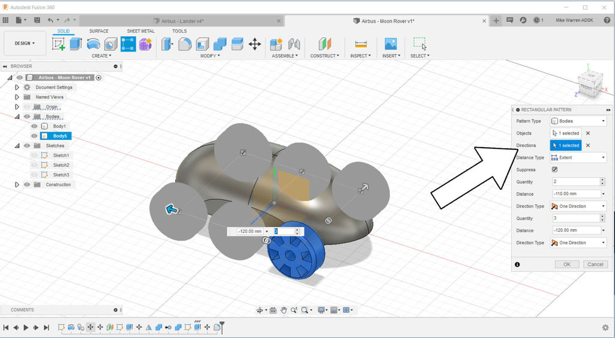
Task: Open the second Direction Type dropdown
Action: point(578,243)
